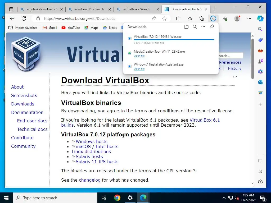Open file for MediaCreationTool_Win11_23H2.exe

tap(139, 56)
